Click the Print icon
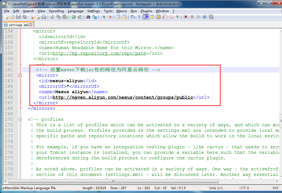Viewport: 282px width, 193px height. point(44,17)
